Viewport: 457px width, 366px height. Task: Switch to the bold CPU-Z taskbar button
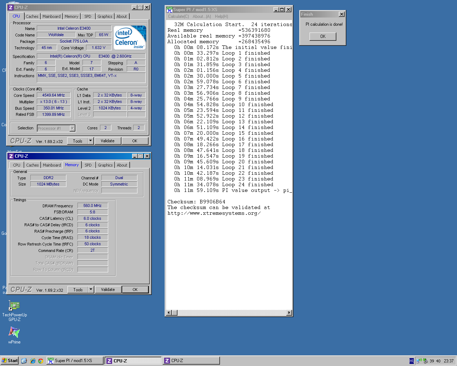point(133,361)
